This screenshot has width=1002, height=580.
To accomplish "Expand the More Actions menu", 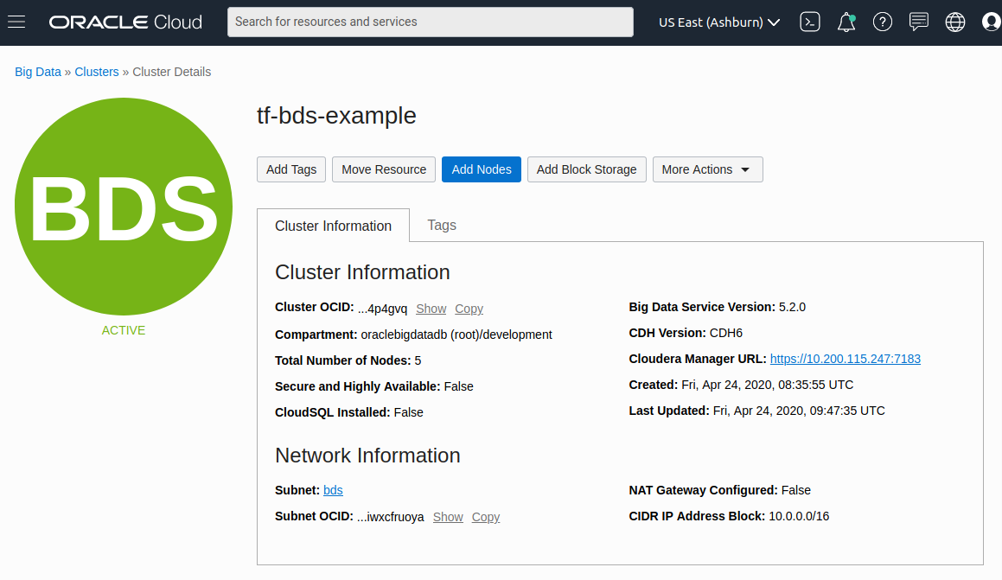I will click(707, 169).
